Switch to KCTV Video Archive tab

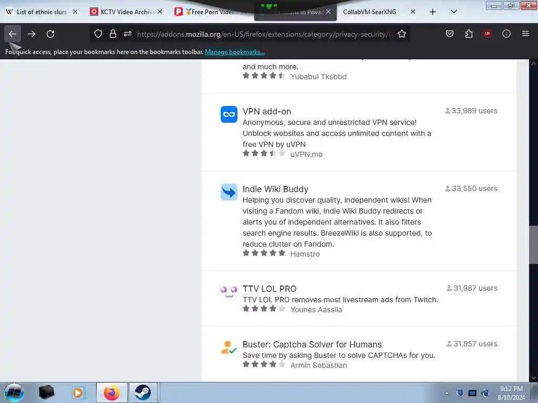(x=126, y=12)
